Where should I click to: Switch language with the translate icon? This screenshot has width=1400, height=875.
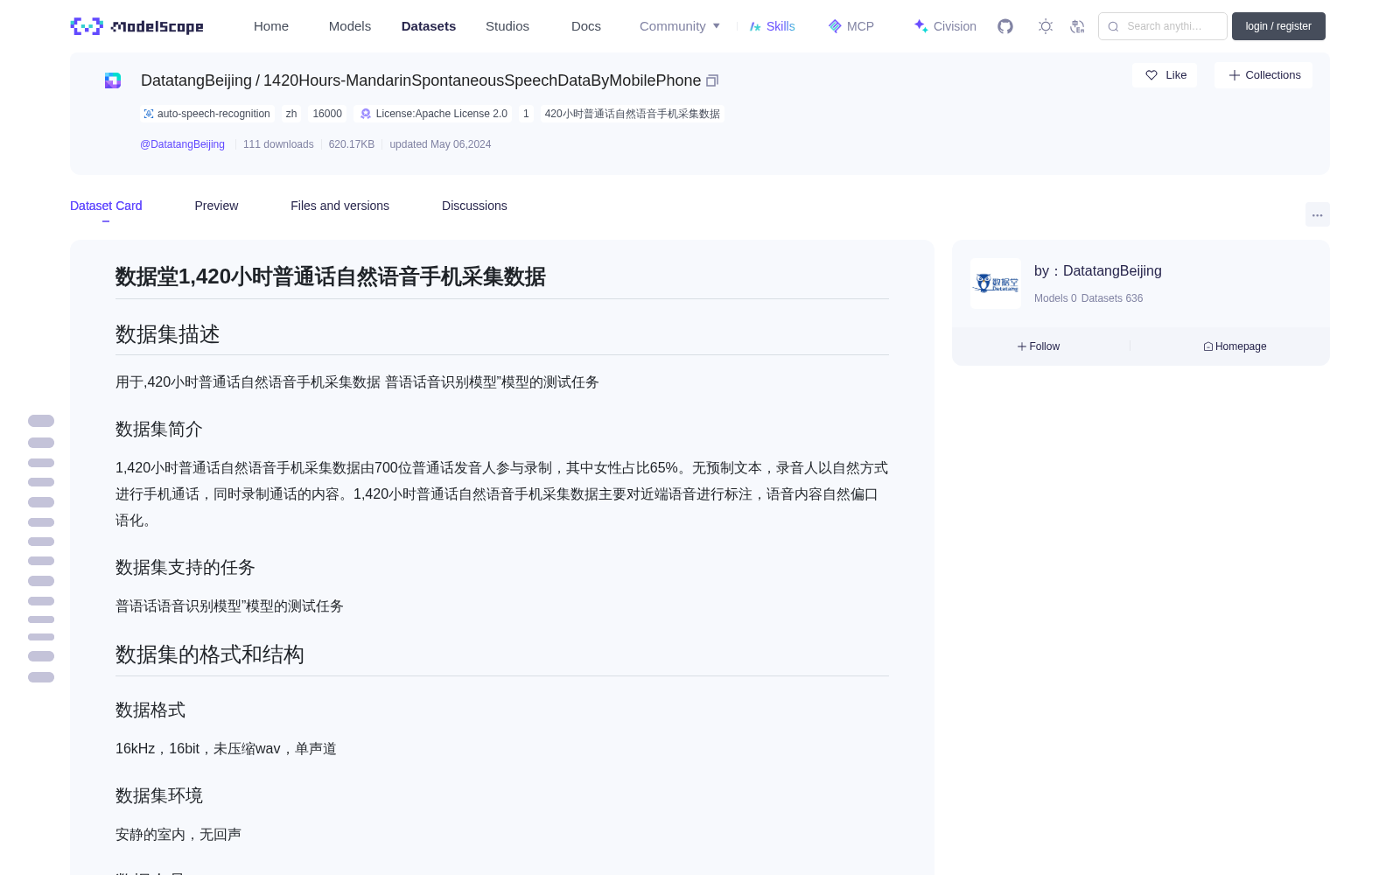[x=1078, y=26]
